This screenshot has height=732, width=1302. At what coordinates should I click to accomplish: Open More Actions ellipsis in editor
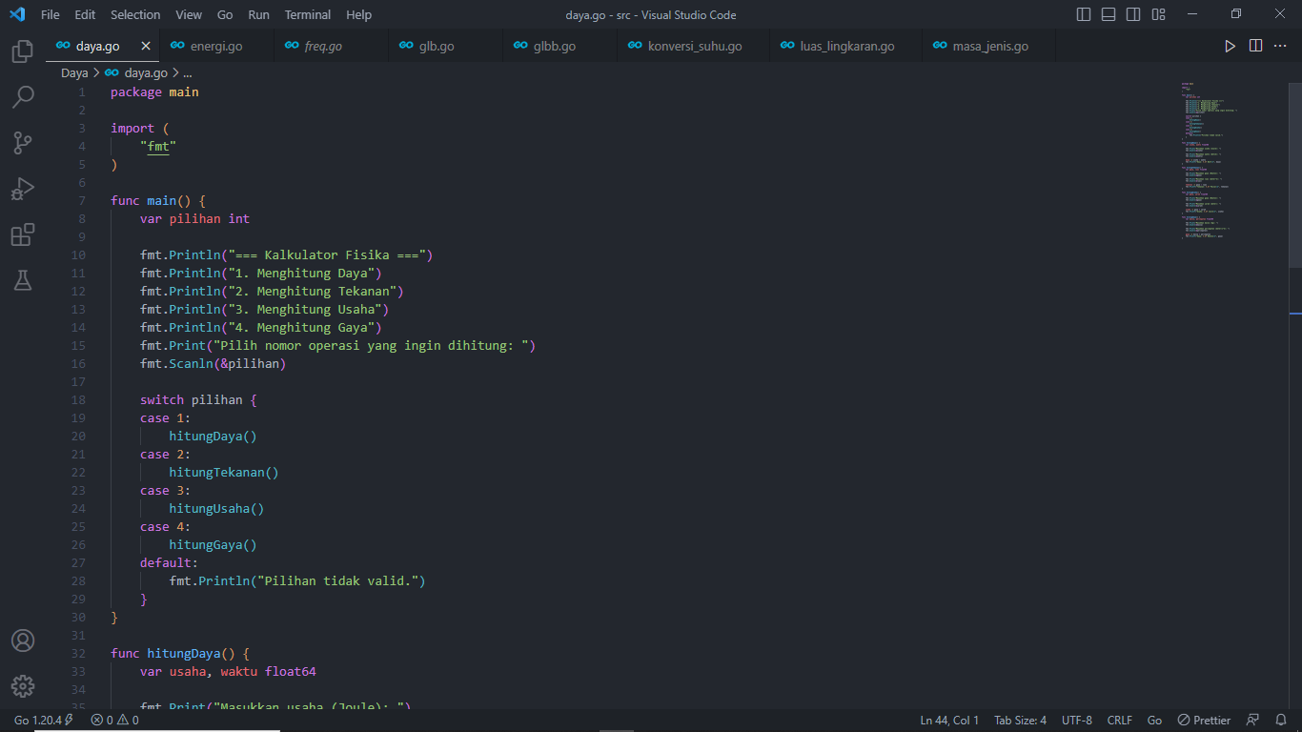tap(1281, 46)
